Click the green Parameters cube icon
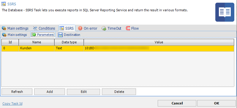The image size is (237, 108). [x=34, y=35]
